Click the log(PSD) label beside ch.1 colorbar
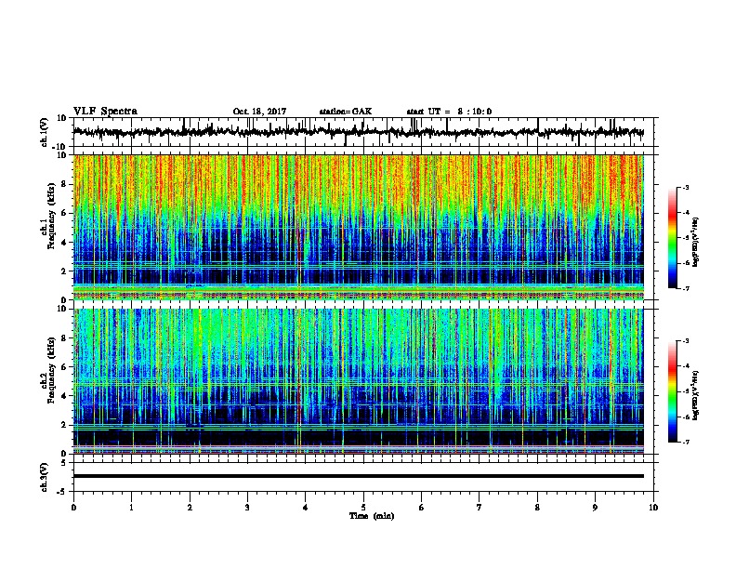736x569 pixels. coord(696,243)
